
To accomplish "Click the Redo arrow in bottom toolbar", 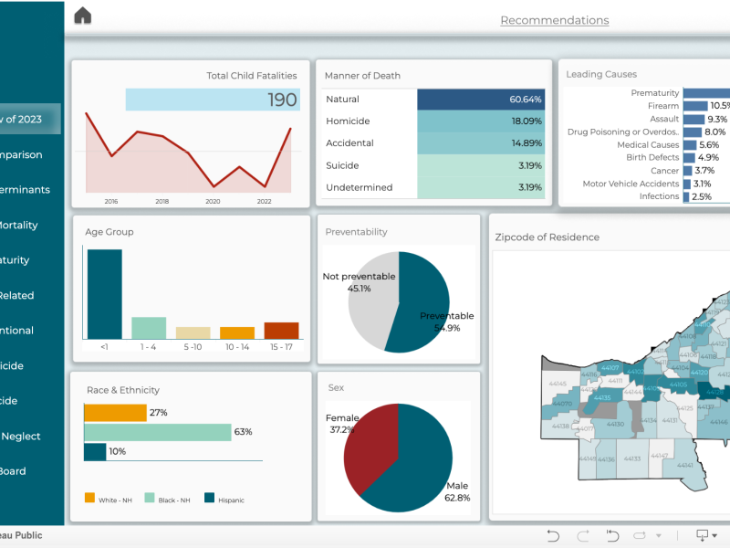I will (583, 535).
